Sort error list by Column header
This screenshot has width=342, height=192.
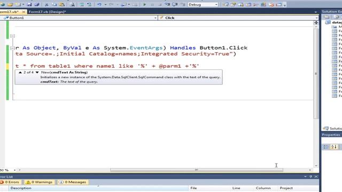(266, 188)
